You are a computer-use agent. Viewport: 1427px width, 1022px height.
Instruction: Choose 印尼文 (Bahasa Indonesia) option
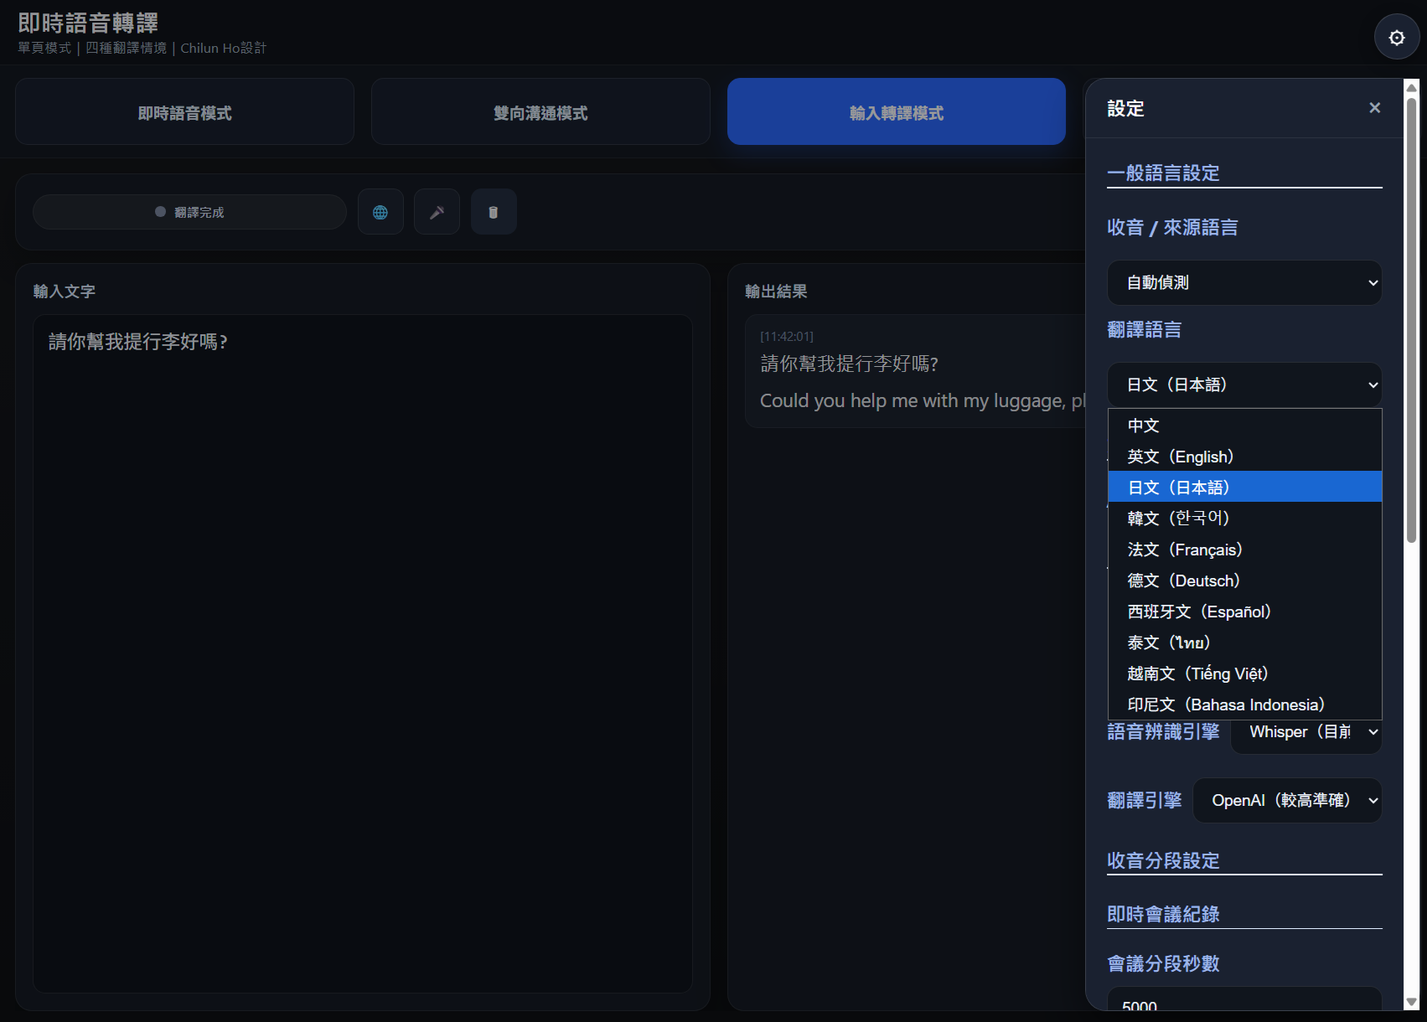tap(1244, 705)
